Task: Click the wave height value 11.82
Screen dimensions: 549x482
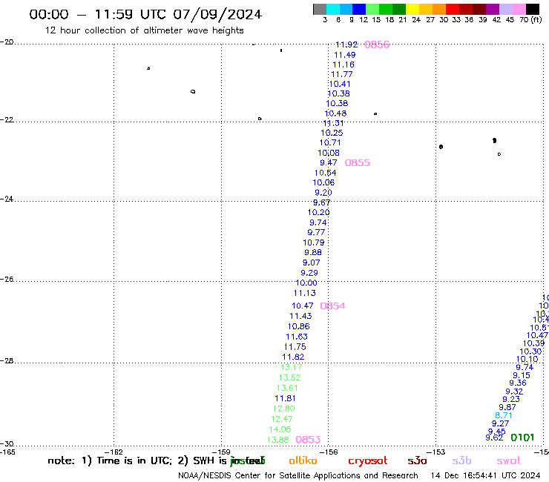Action: tap(293, 357)
